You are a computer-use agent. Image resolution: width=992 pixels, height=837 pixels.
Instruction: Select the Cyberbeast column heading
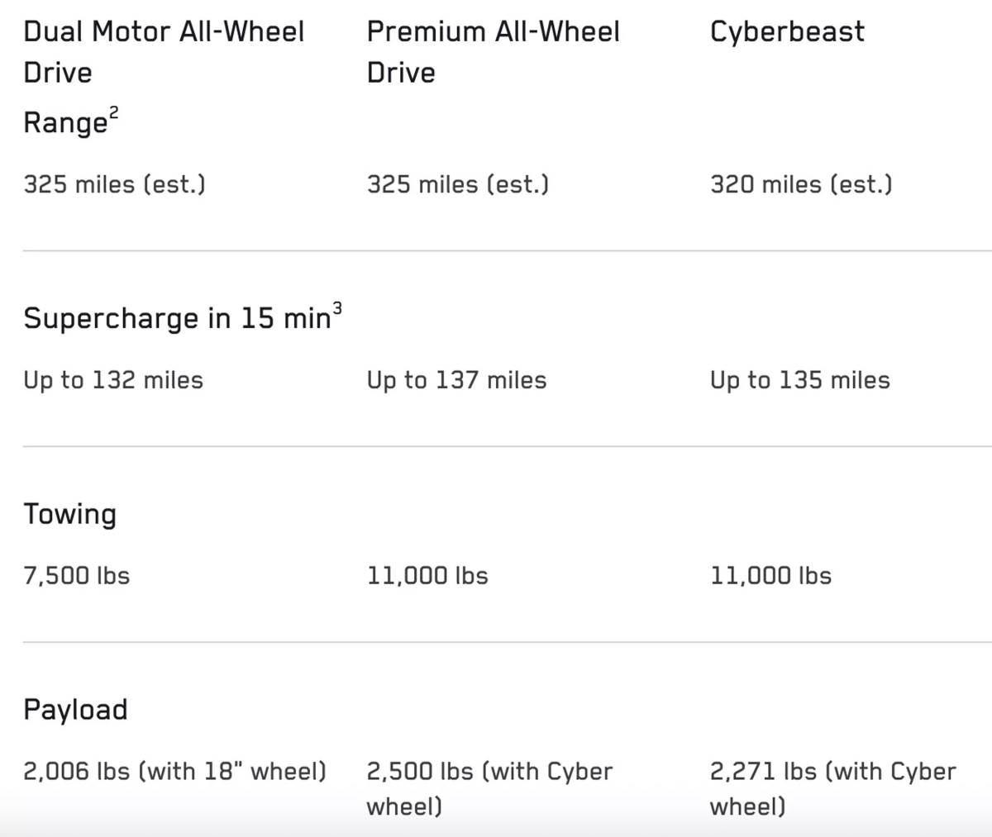coord(787,31)
